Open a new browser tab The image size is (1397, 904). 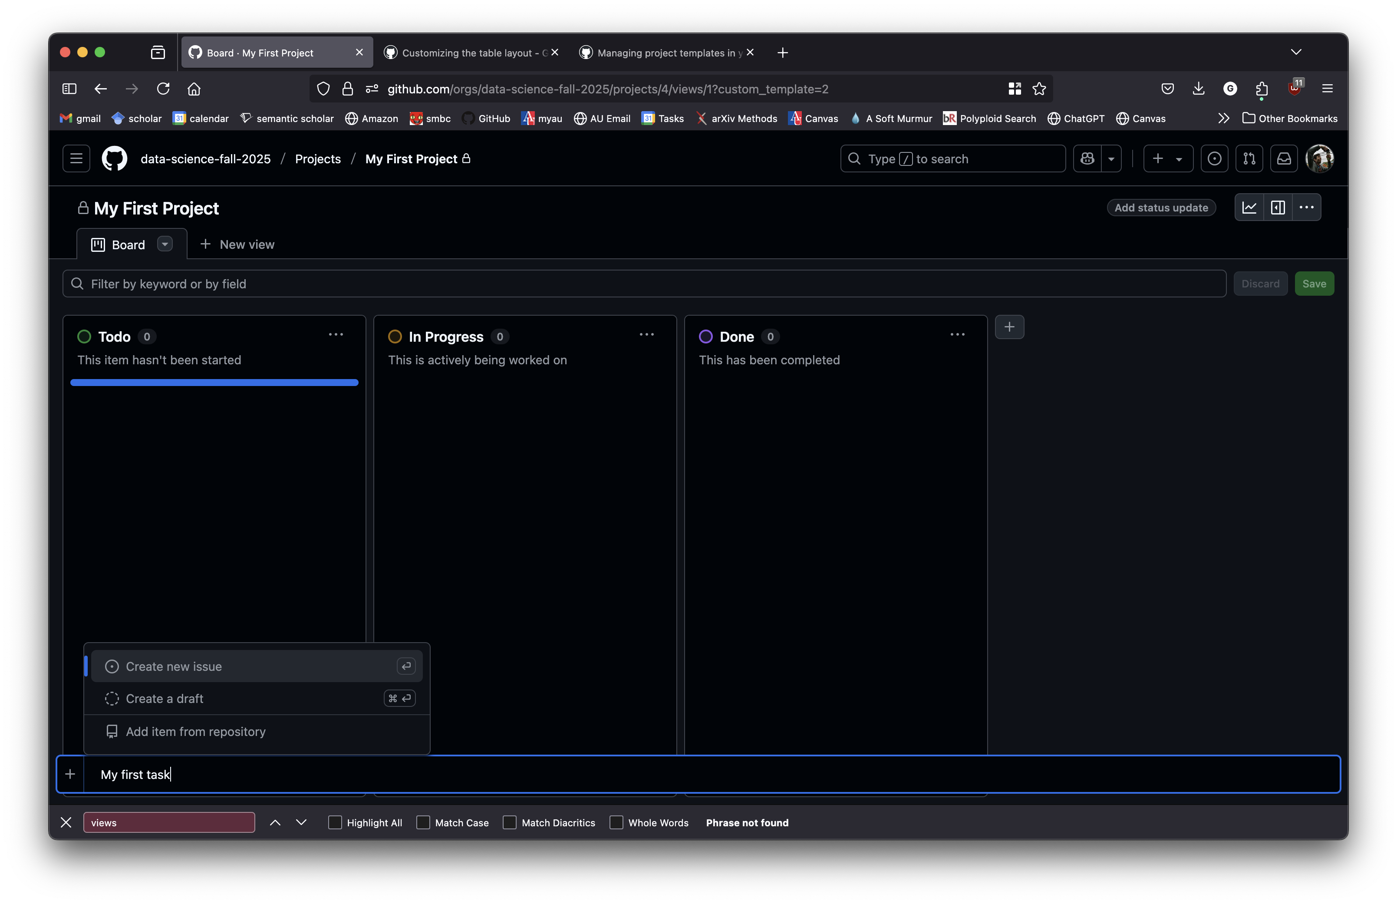point(783,53)
